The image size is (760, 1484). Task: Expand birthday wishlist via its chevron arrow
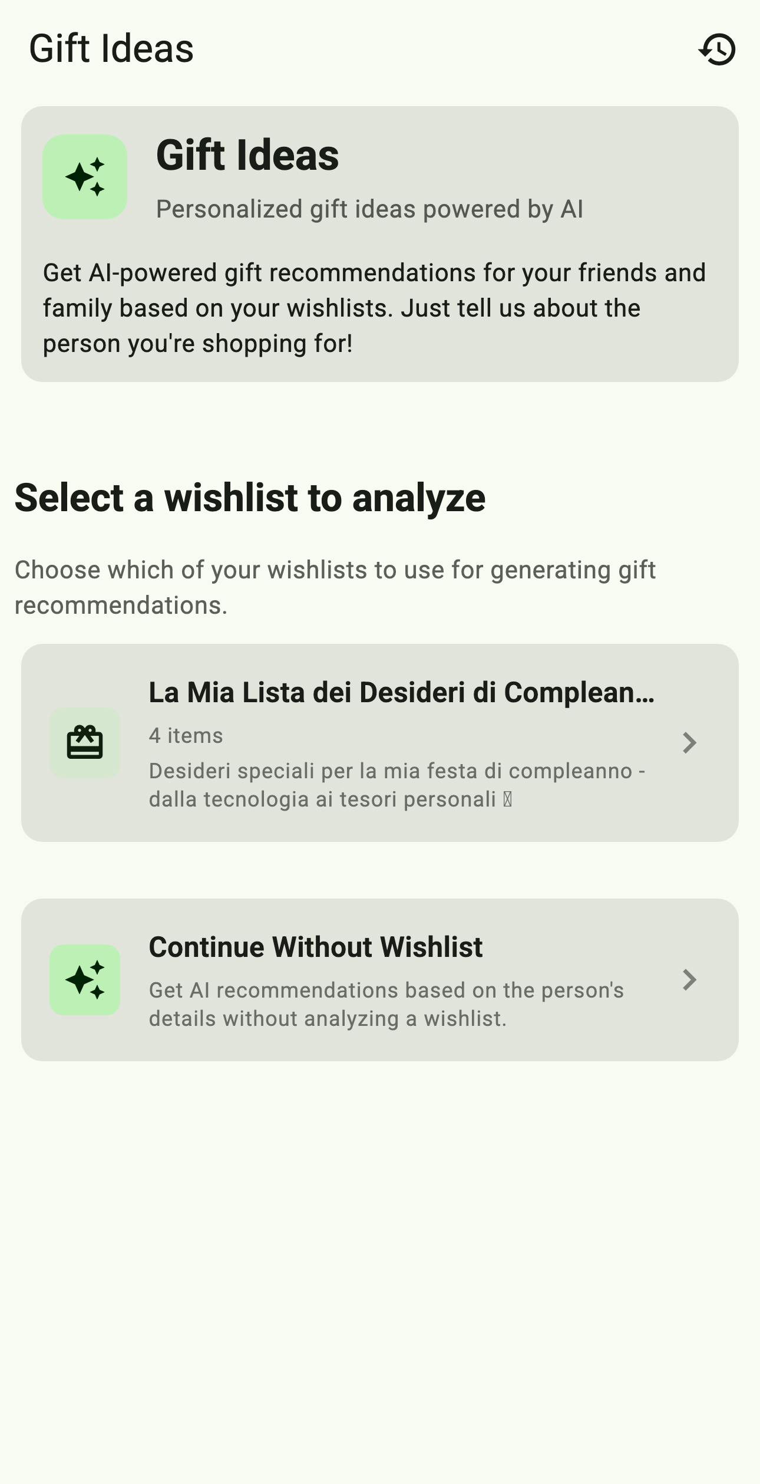pos(689,743)
